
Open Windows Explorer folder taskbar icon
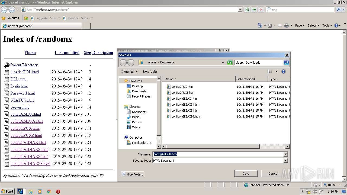click(31, 191)
